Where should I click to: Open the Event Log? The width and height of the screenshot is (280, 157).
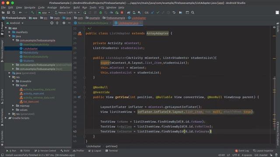(x=242, y=151)
